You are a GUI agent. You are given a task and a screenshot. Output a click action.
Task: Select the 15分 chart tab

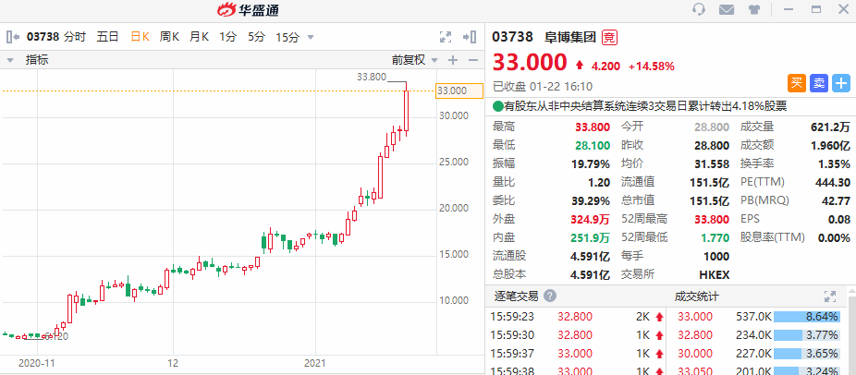(x=287, y=37)
